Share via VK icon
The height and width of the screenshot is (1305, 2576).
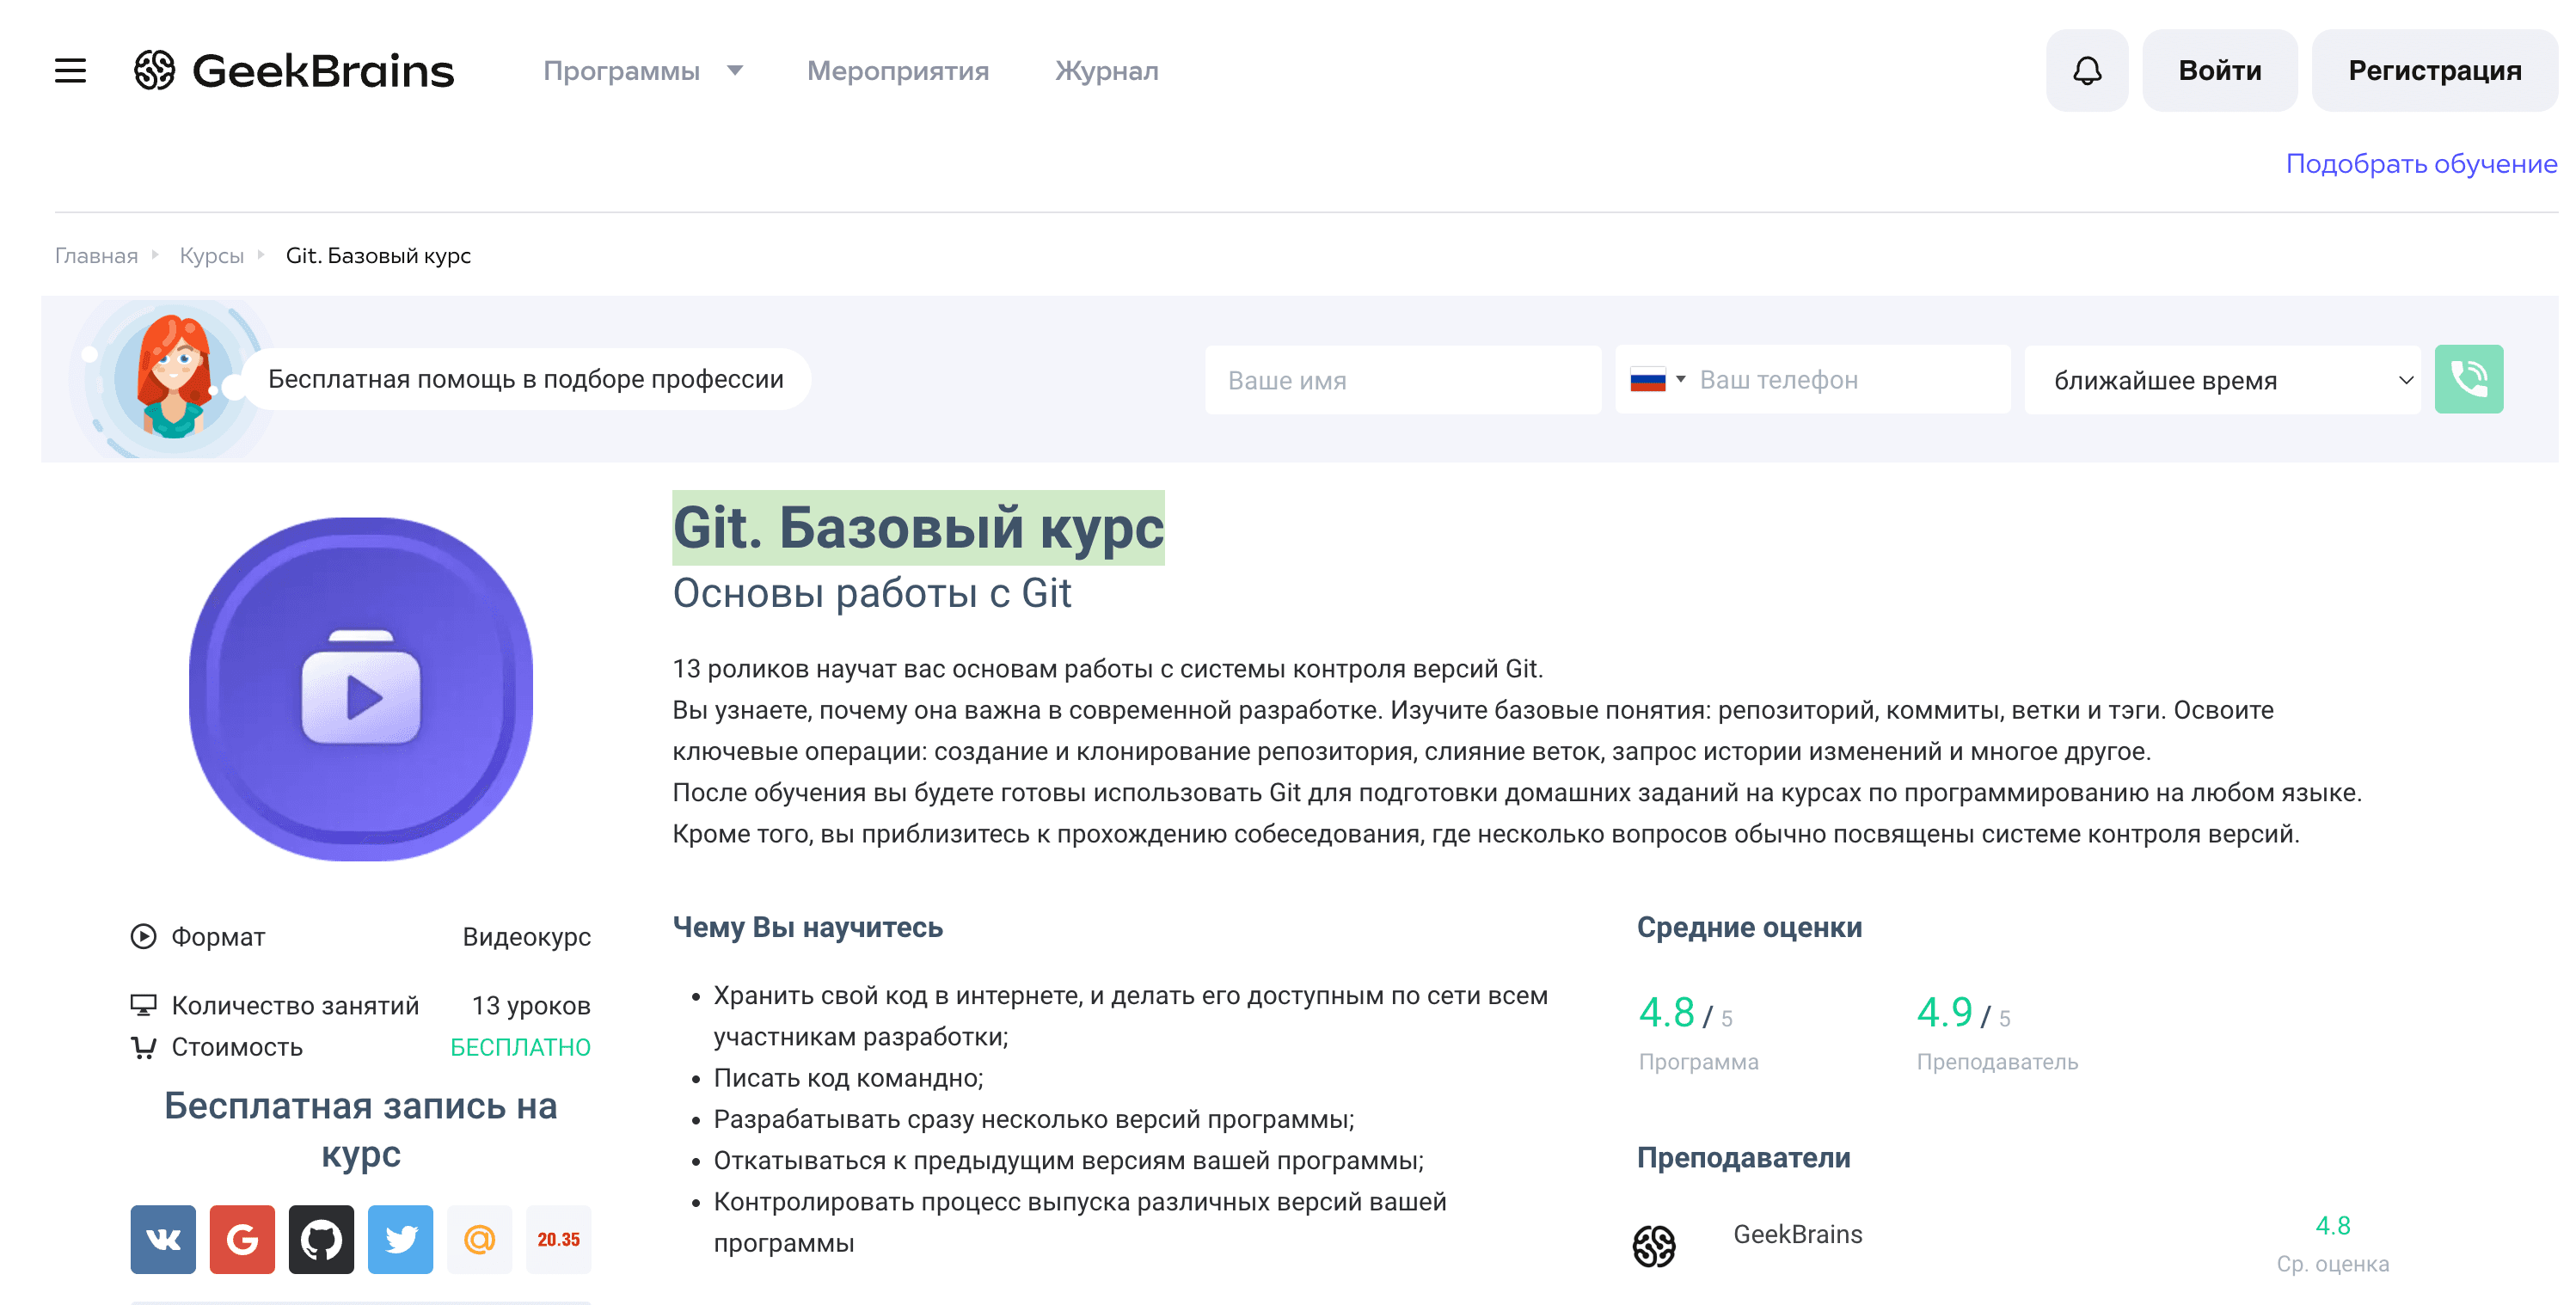[163, 1239]
